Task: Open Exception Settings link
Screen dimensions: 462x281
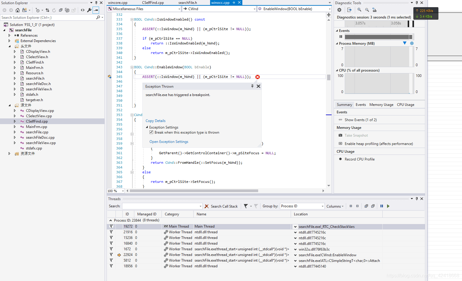Action: pos(169,142)
